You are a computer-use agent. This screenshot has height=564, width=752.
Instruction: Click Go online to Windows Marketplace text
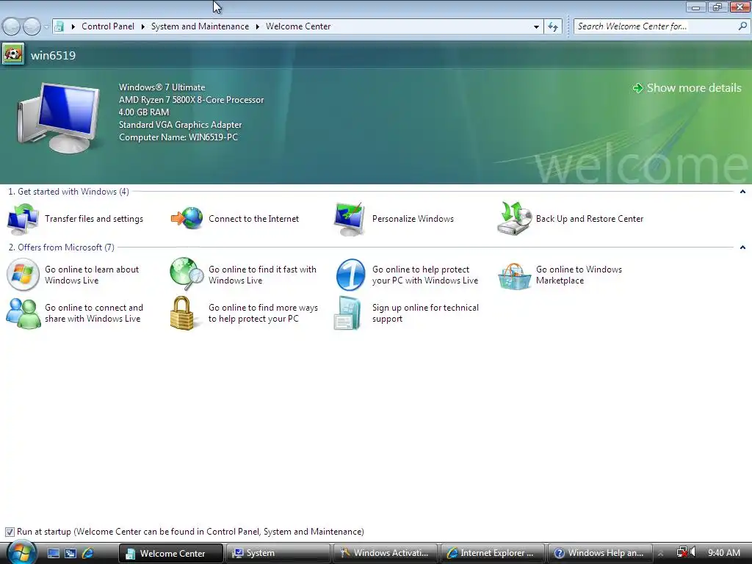[x=579, y=275]
